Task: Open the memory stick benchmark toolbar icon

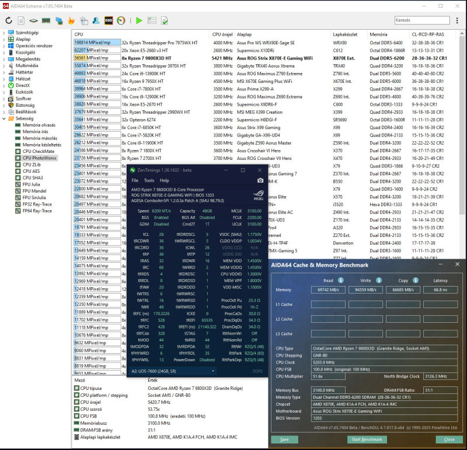Action: (x=46, y=20)
